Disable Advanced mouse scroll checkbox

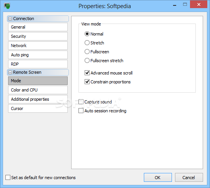point(87,73)
